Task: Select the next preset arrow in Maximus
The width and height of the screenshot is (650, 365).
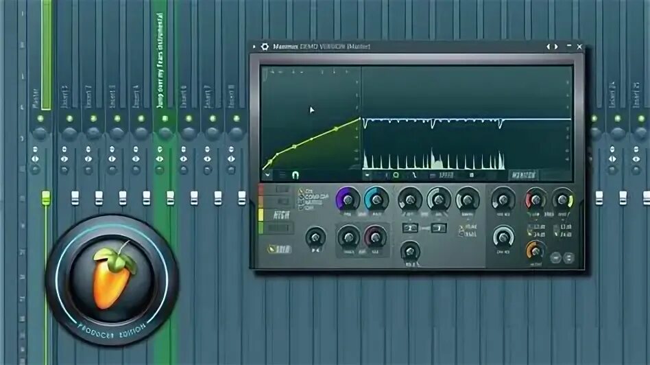Action: pos(556,47)
